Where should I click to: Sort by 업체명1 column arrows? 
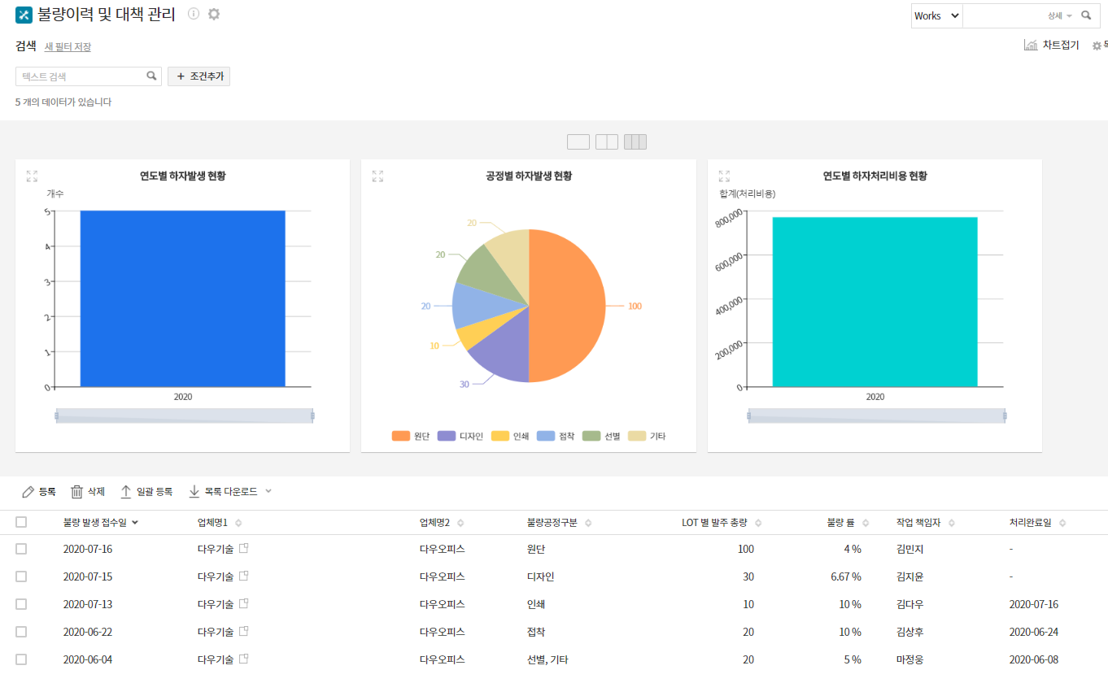(x=238, y=523)
